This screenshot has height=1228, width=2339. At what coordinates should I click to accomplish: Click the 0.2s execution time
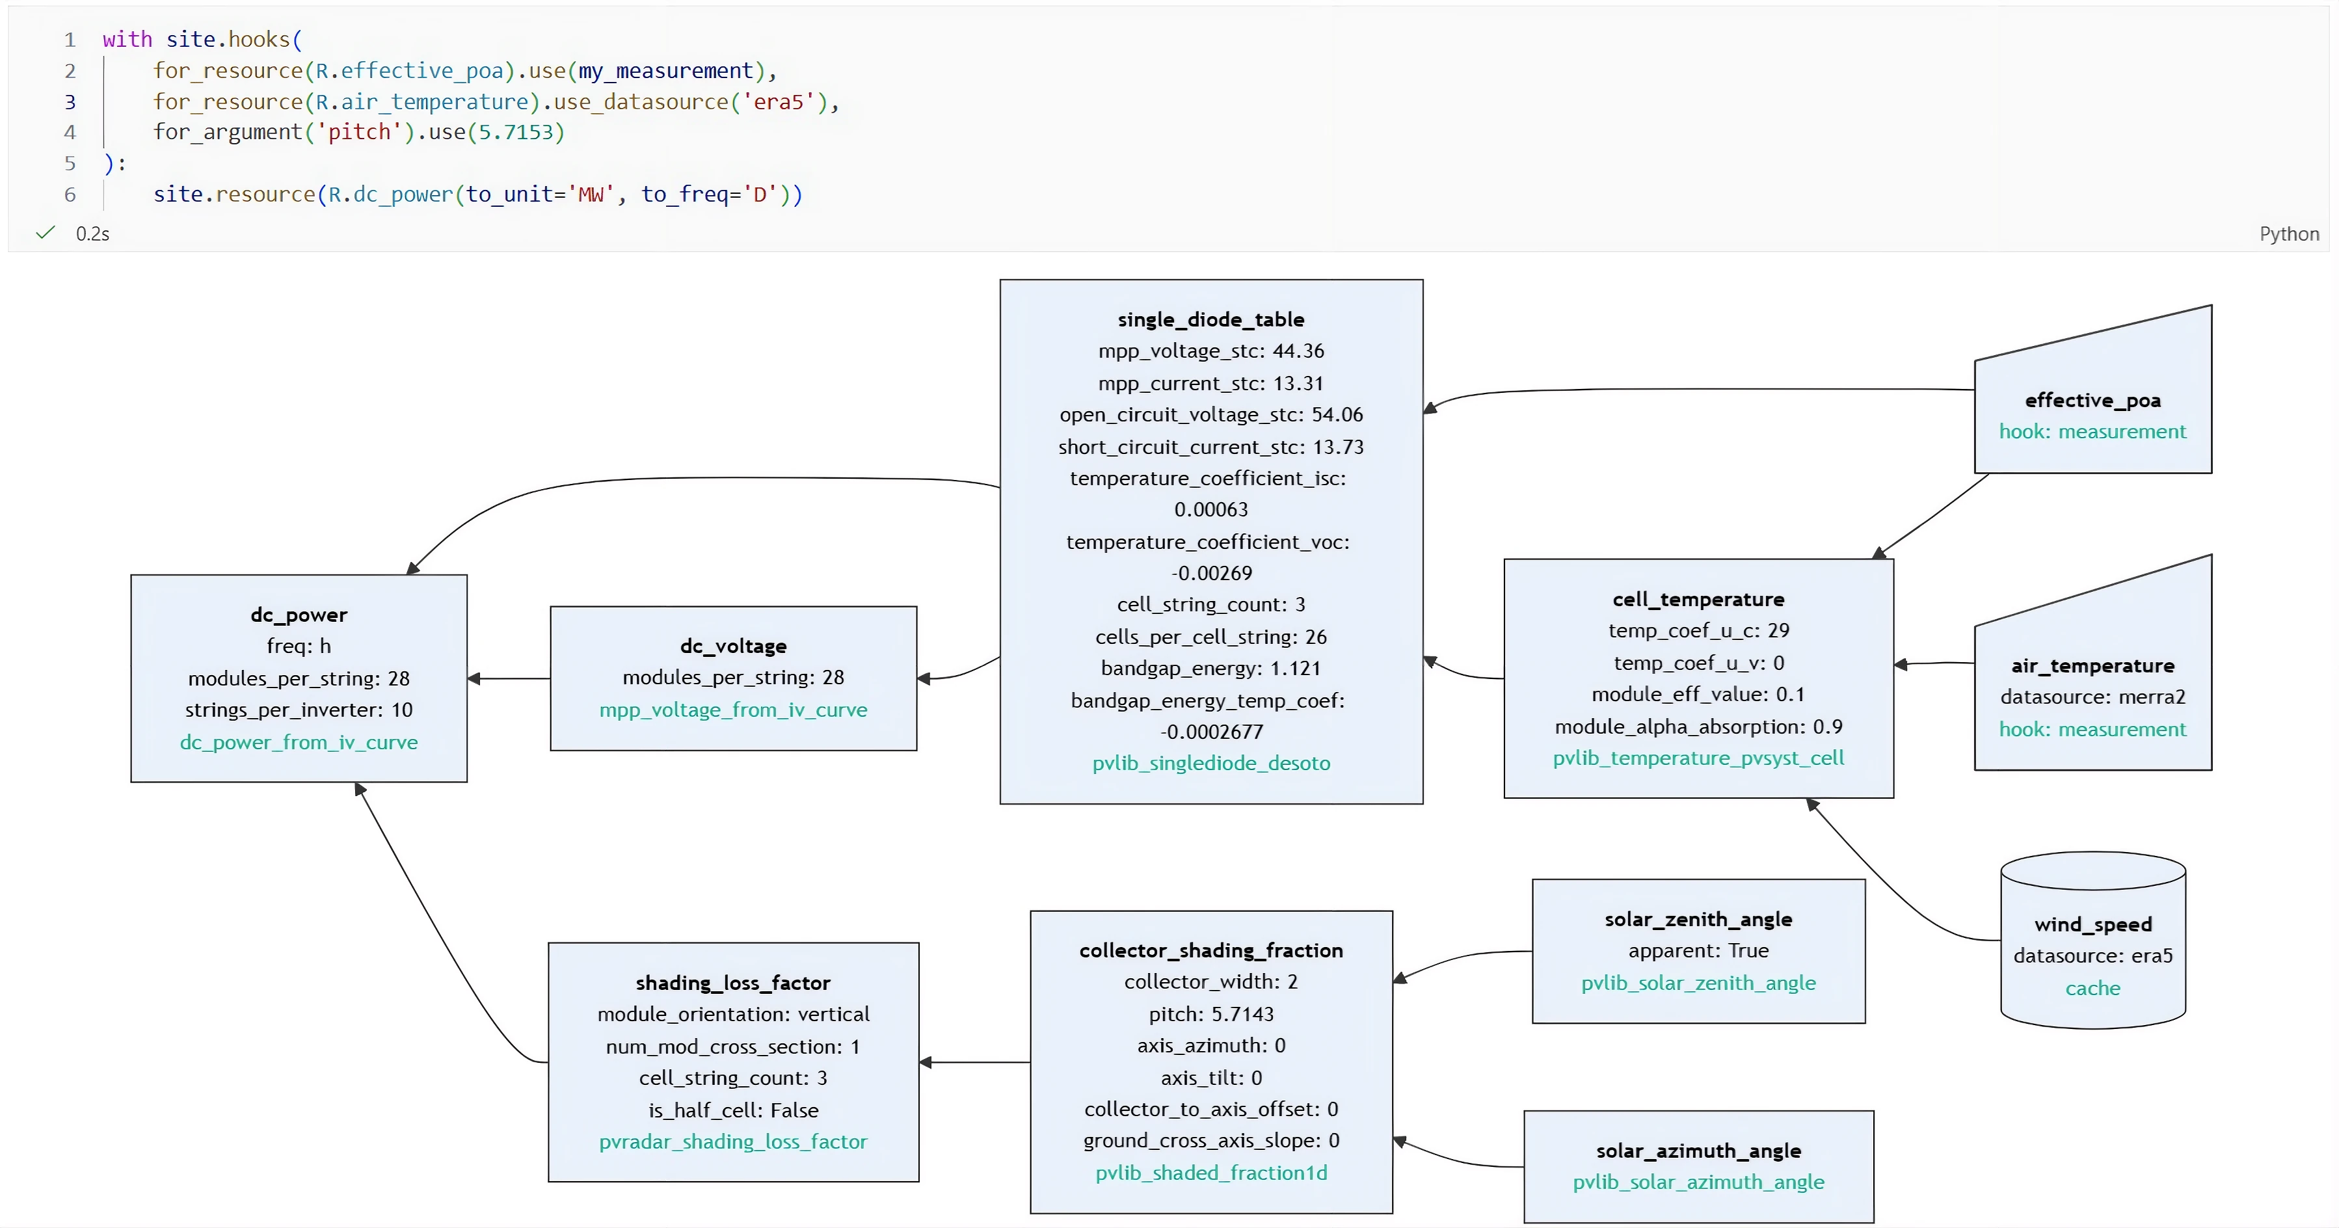pos(92,234)
